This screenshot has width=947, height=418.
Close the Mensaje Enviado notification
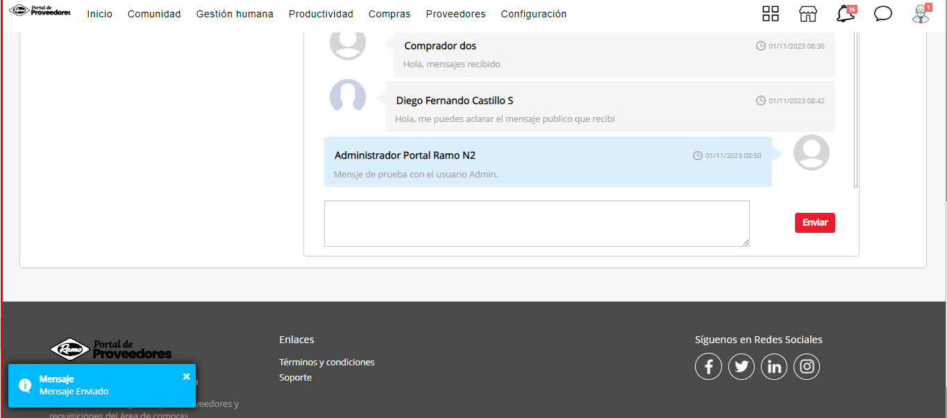tap(186, 376)
